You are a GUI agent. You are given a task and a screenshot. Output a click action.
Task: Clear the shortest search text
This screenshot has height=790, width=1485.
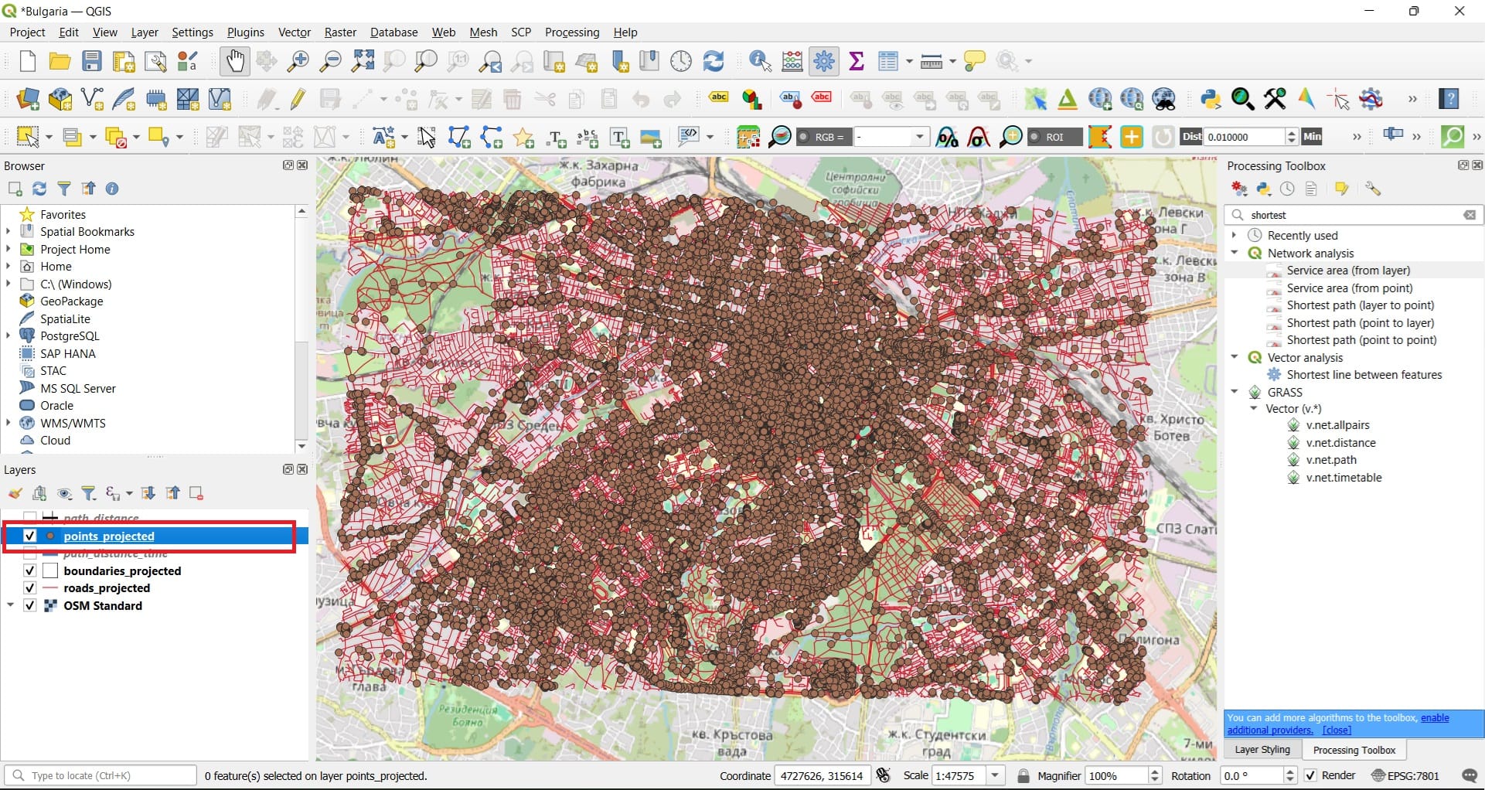click(1470, 215)
